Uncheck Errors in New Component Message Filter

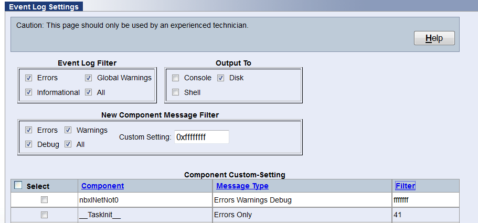point(29,130)
